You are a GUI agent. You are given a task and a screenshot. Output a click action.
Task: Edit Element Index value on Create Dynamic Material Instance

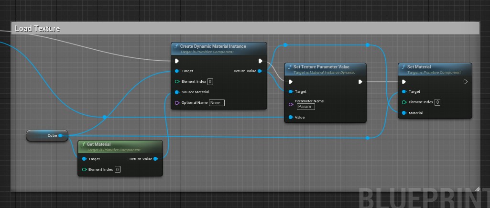[x=210, y=82]
